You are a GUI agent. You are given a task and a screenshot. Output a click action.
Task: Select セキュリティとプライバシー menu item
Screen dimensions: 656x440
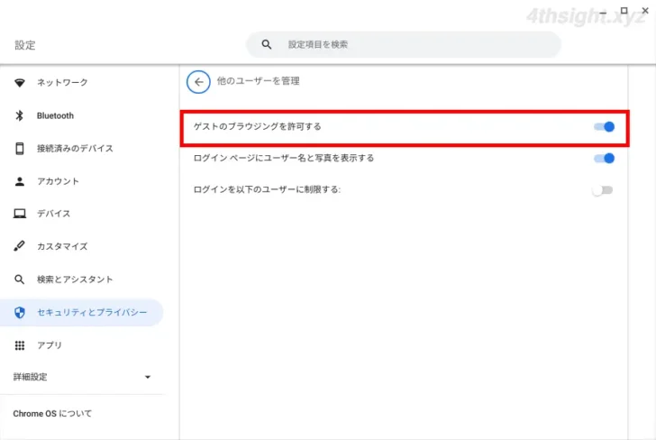click(x=82, y=312)
